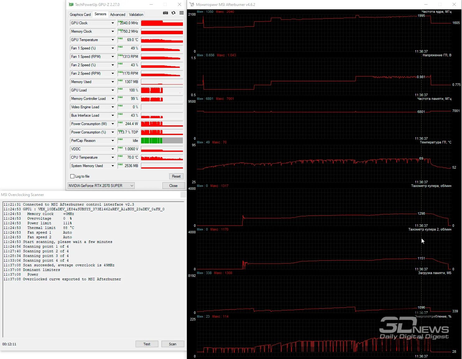
Task: Open the Fan 1 Speed (%) dropdown
Action: pyautogui.click(x=113, y=48)
